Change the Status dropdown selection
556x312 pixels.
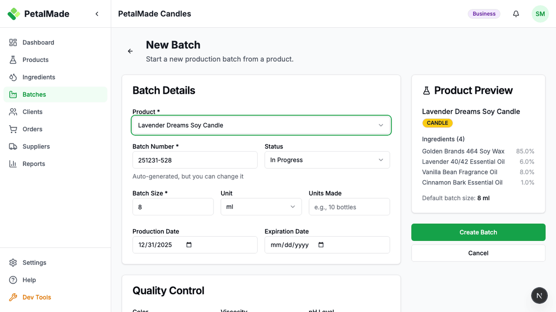point(327,159)
